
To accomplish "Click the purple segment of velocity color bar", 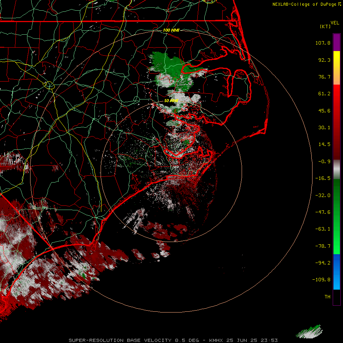I will click(x=337, y=42).
